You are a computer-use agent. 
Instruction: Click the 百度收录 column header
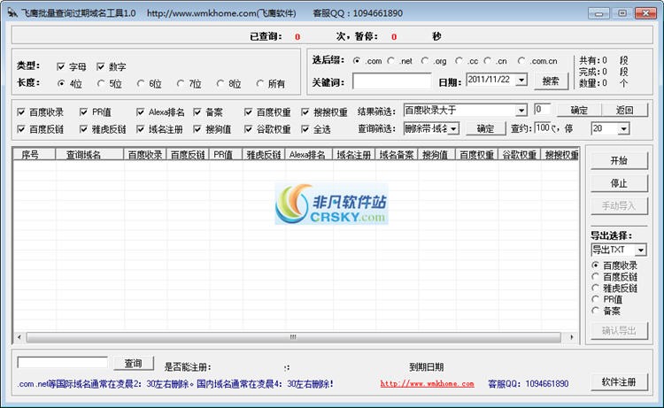click(x=145, y=155)
